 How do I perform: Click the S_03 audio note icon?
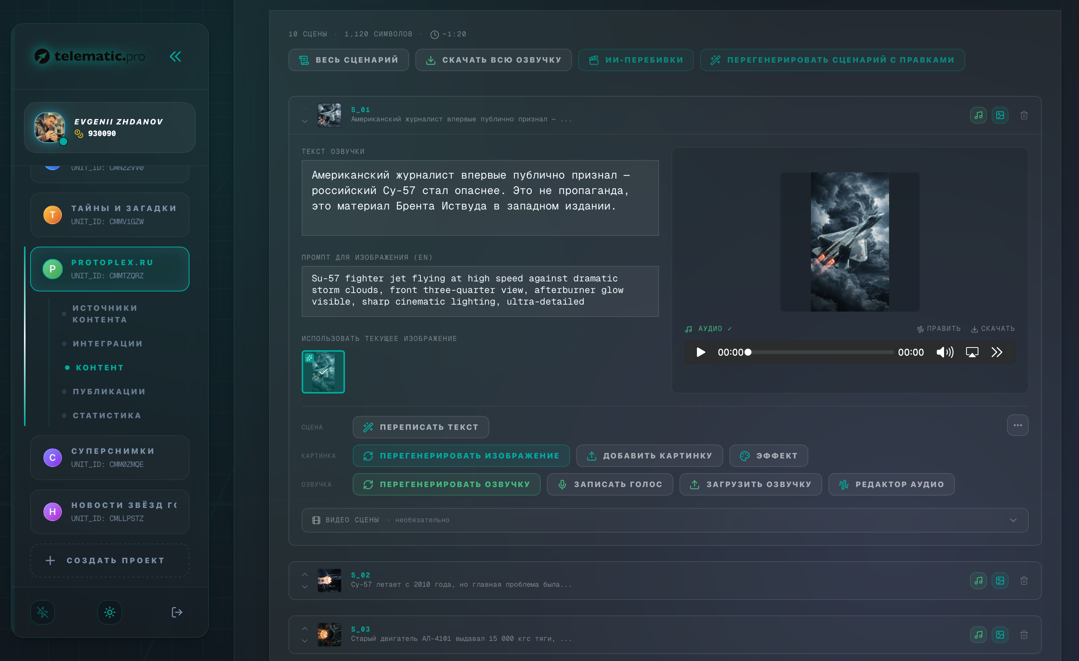point(978,635)
